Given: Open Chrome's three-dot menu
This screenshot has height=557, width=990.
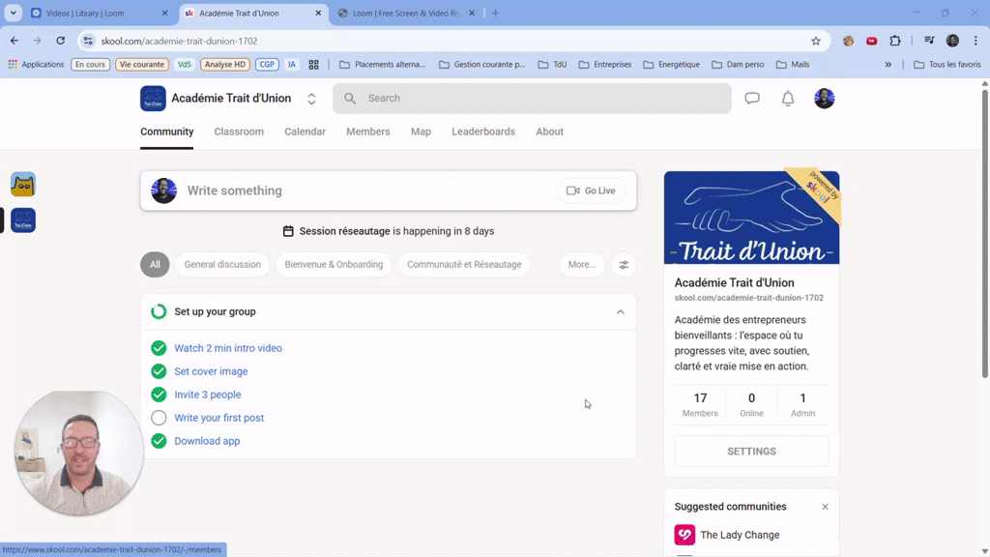Looking at the screenshot, I should tap(975, 41).
